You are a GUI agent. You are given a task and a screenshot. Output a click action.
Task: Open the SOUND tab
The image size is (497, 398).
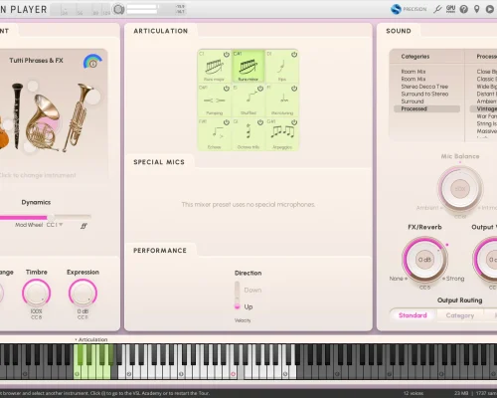coord(399,31)
